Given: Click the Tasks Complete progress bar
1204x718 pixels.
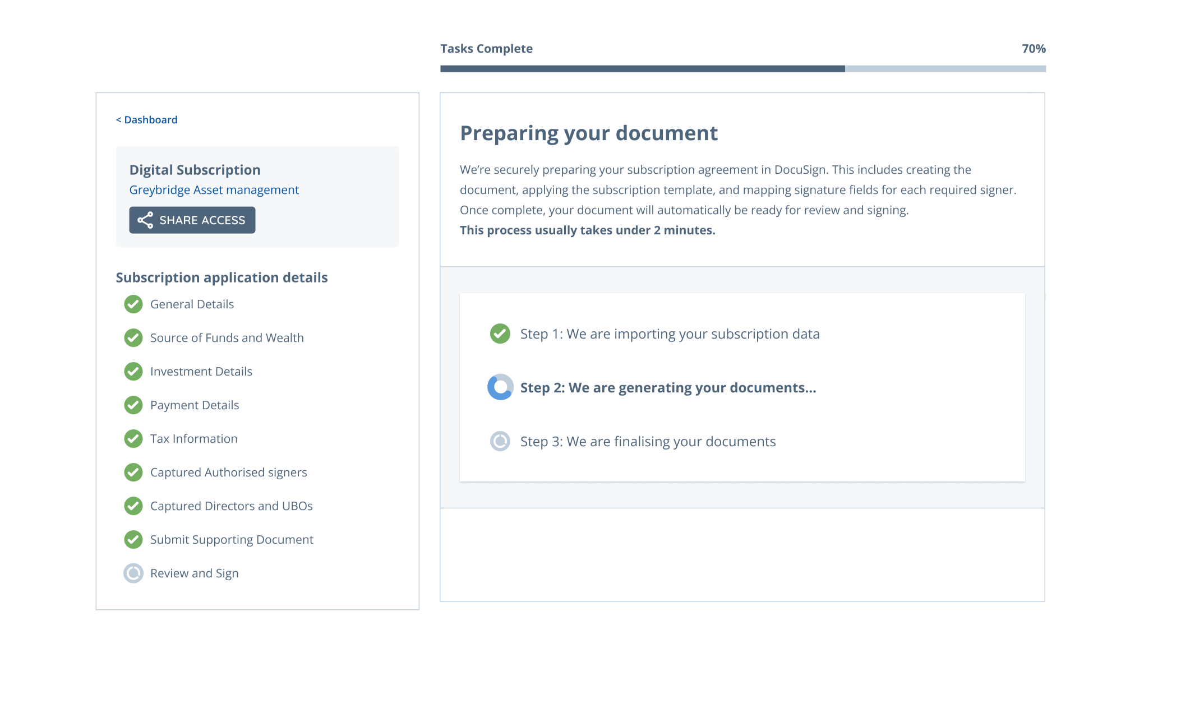Looking at the screenshot, I should tap(742, 69).
